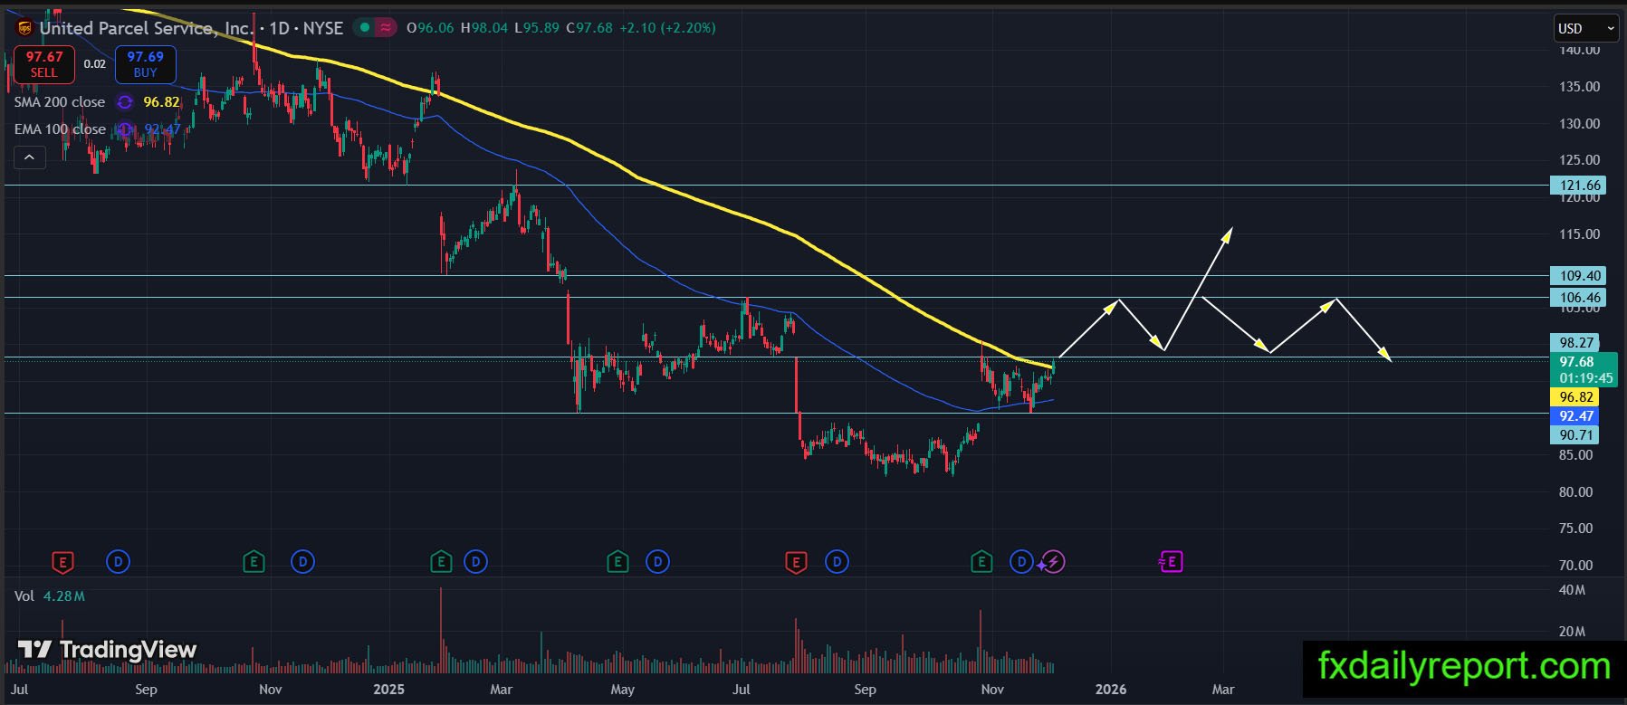The height and width of the screenshot is (705, 1627).
Task: Collapse the indicator legend with the chevron
Action: click(29, 157)
